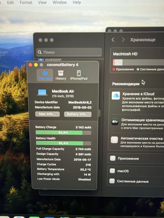Screen dimensions: 164x218
Task: Close the coconutBattery window with red button
Action: point(30,65)
